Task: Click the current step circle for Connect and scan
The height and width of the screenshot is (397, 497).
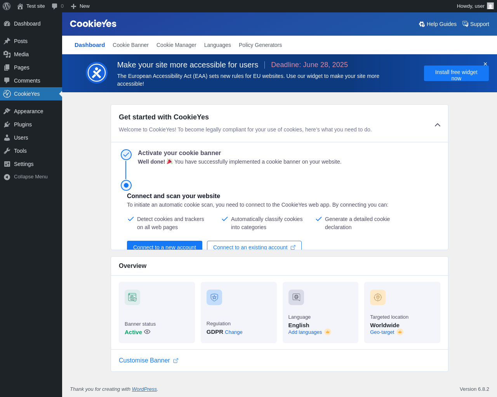Action: coord(126,185)
